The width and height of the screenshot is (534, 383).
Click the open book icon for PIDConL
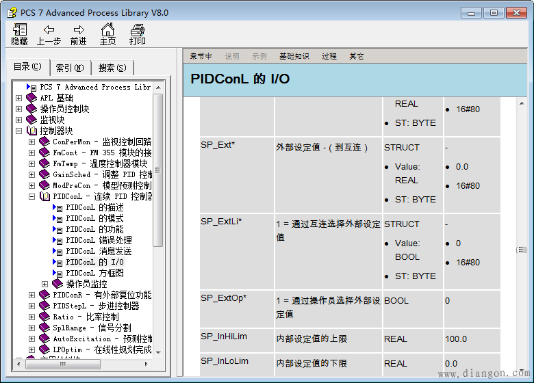(x=44, y=196)
